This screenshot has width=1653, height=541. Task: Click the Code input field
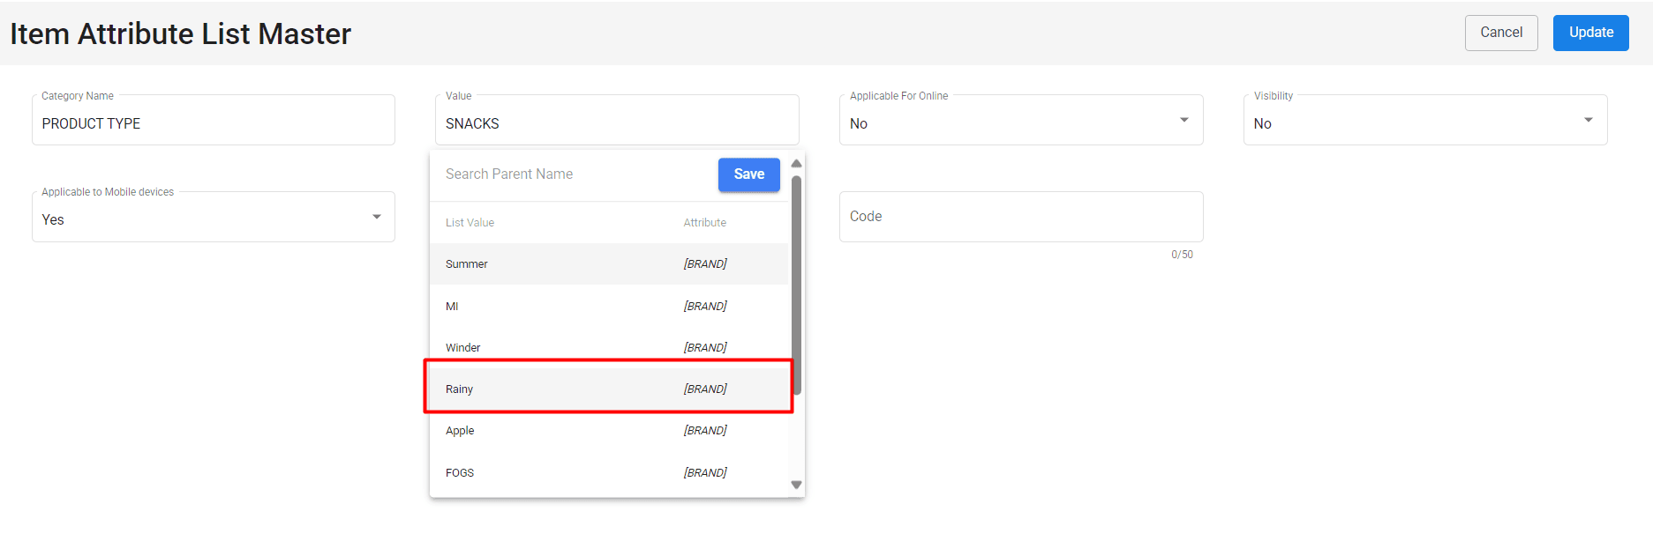[x=1020, y=217]
